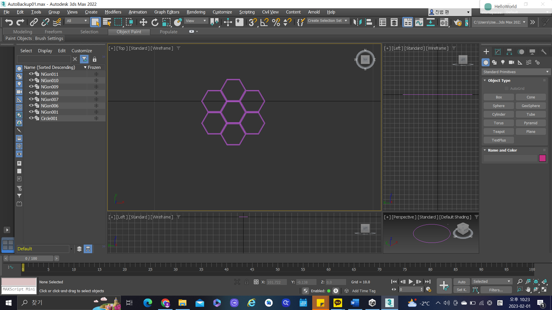
Task: Click the Undo arrow icon
Action: 9,22
